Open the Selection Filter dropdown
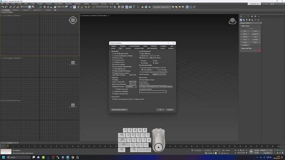 24,7
